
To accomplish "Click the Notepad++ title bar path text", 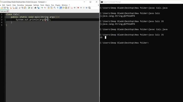I will tap(24, 2).
